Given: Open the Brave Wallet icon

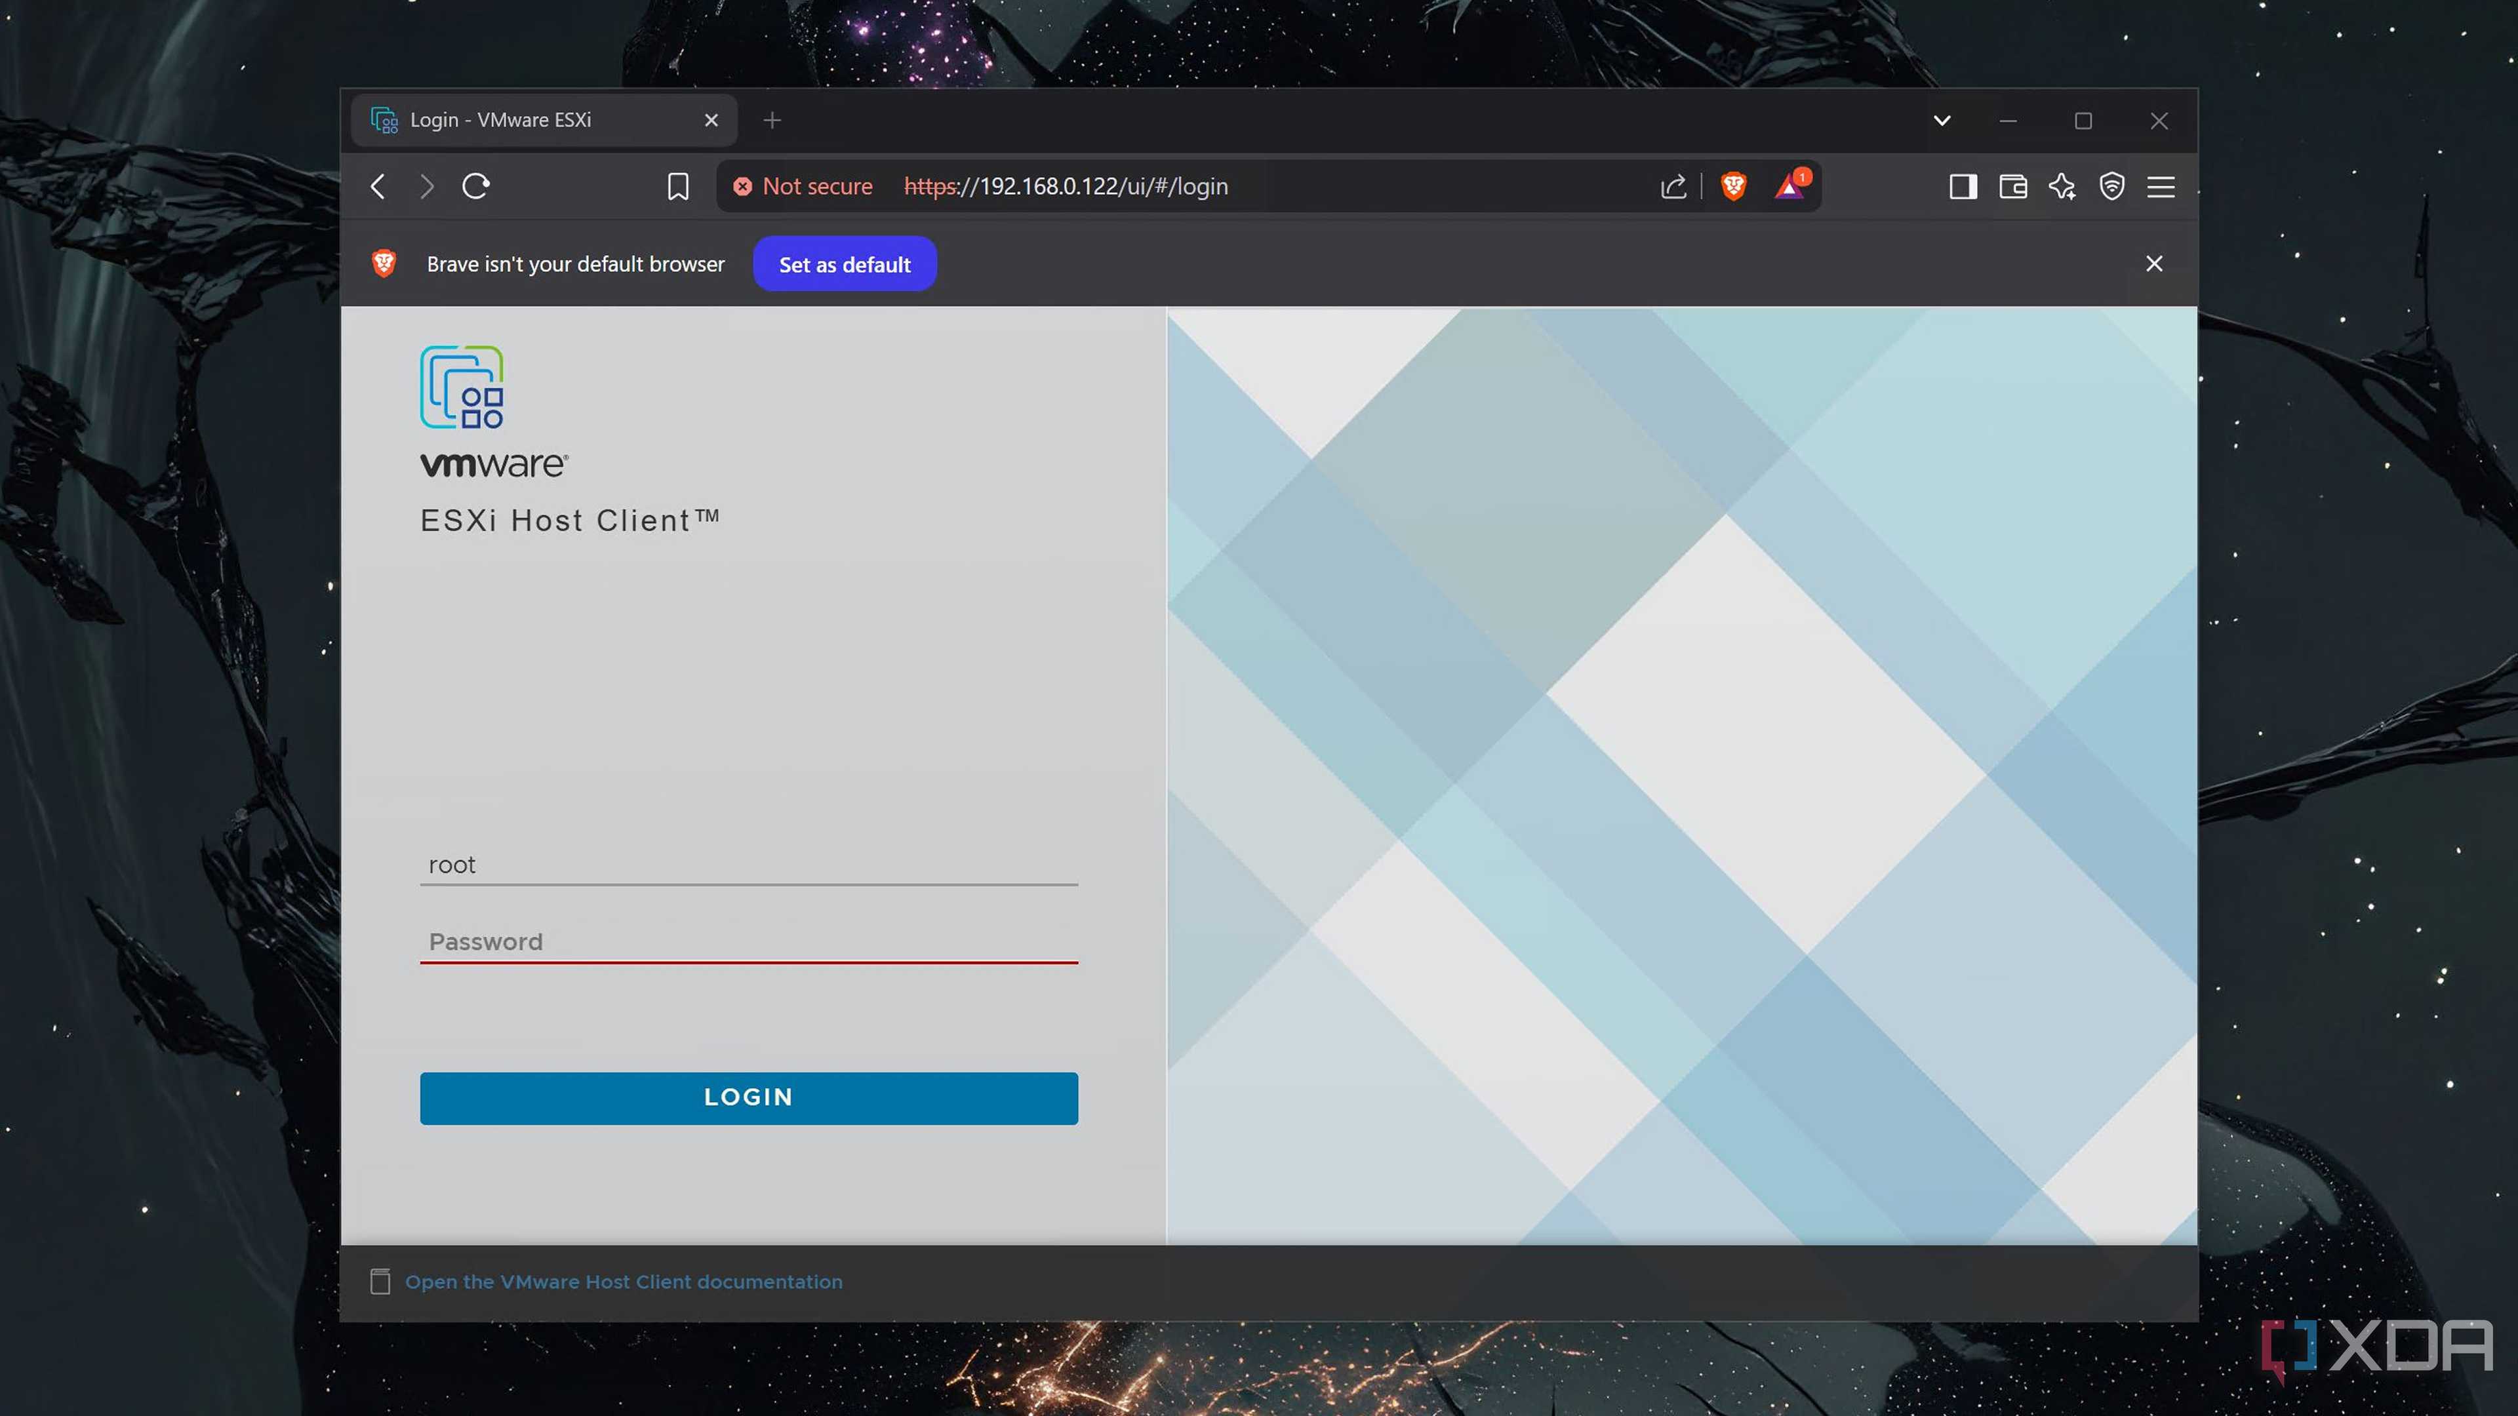Looking at the screenshot, I should point(2012,186).
